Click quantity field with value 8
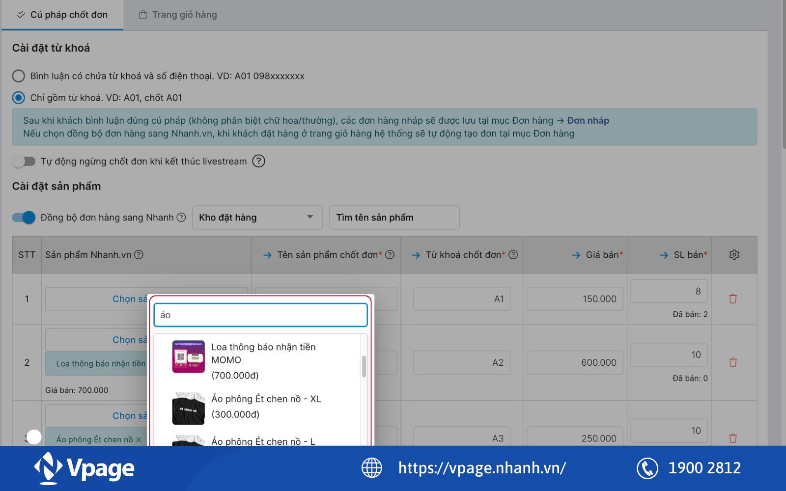Image resolution: width=786 pixels, height=491 pixels. pos(669,291)
